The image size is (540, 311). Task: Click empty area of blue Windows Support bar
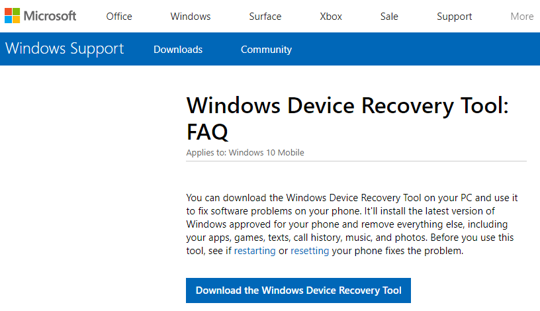coord(413,49)
